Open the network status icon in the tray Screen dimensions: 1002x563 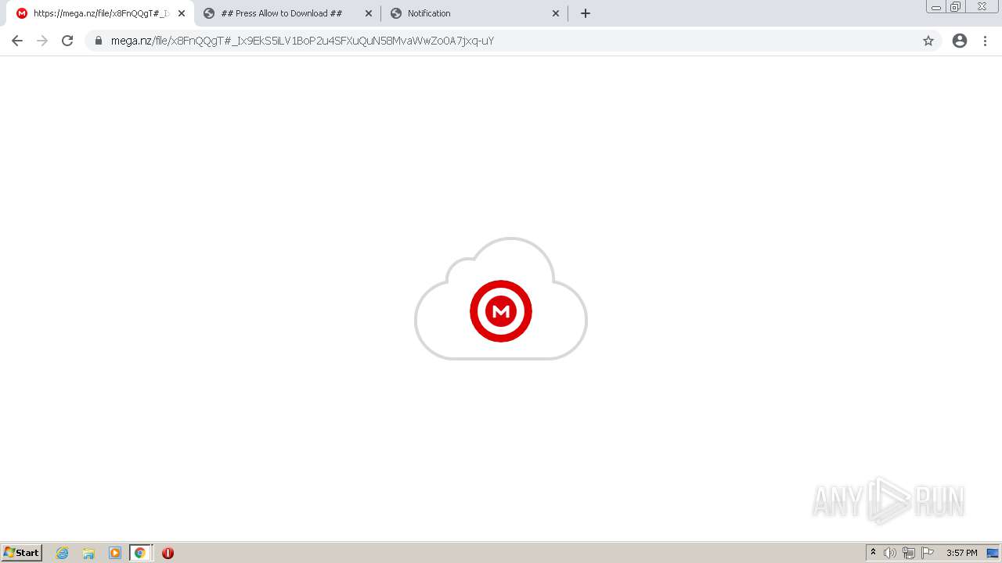(x=909, y=553)
